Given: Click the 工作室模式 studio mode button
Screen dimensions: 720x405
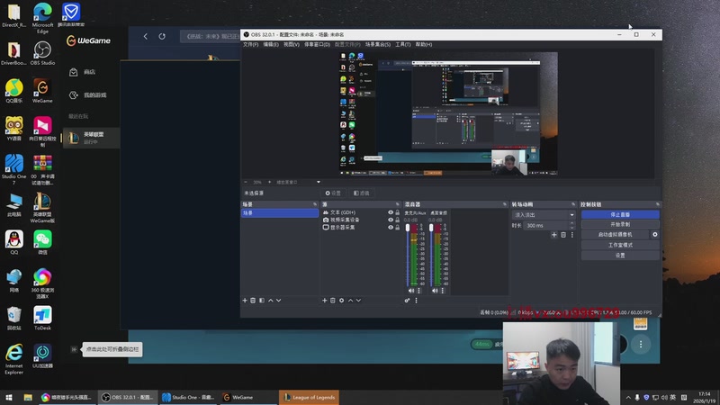Looking at the screenshot, I should [620, 245].
